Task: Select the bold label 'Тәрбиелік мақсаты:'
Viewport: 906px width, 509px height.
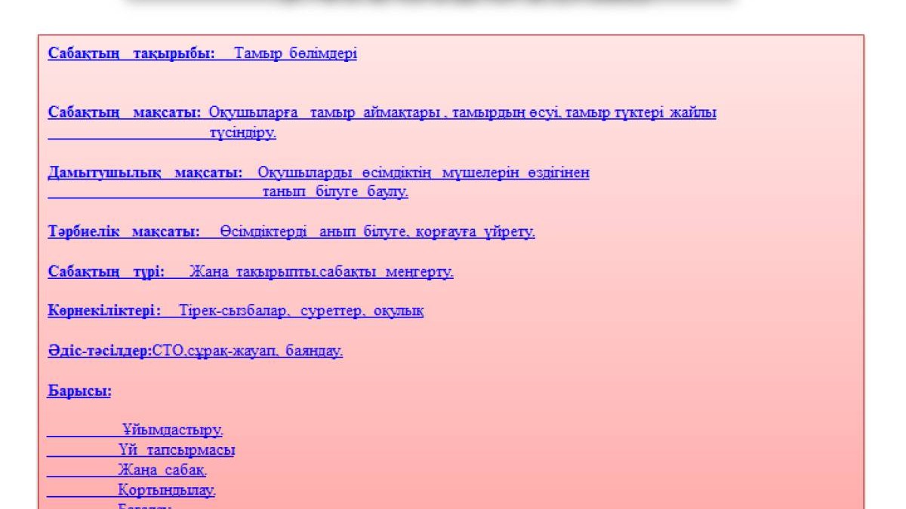Action: (x=123, y=232)
